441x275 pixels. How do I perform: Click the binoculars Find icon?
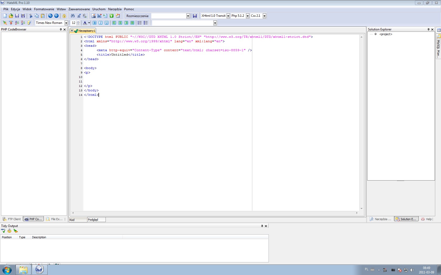(x=73, y=16)
